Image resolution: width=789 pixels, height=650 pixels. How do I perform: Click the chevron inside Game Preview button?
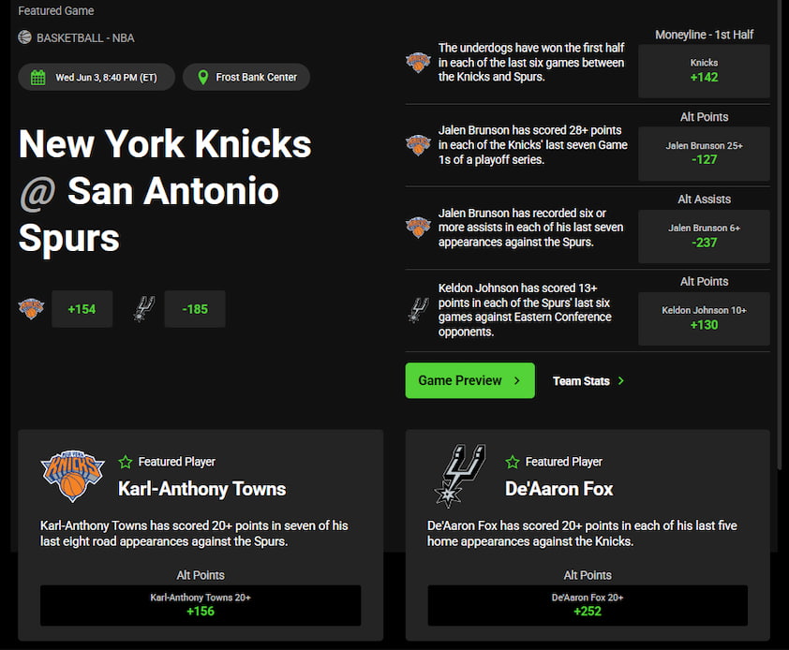pos(516,381)
